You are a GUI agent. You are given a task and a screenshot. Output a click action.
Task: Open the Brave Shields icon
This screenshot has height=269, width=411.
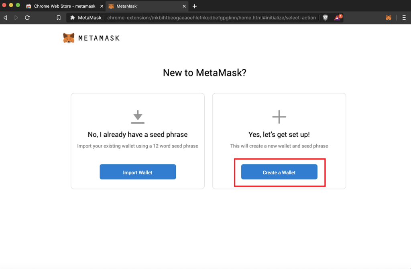[x=325, y=18]
